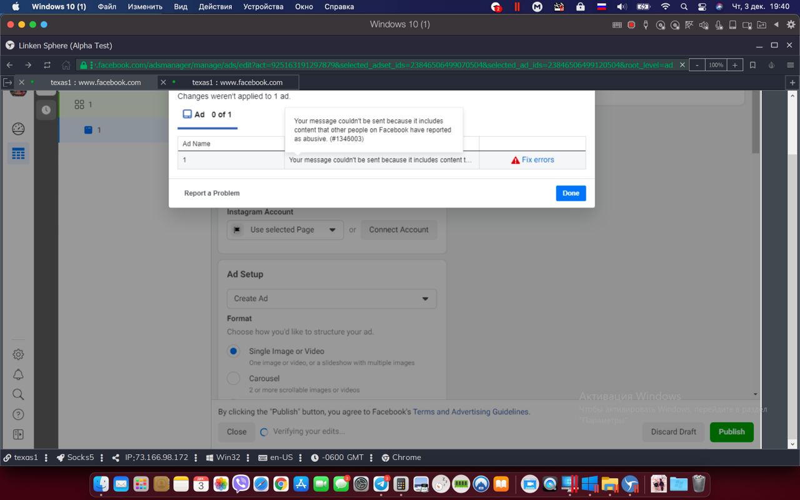
Task: Click the error message cell in row 1
Action: [381, 160]
